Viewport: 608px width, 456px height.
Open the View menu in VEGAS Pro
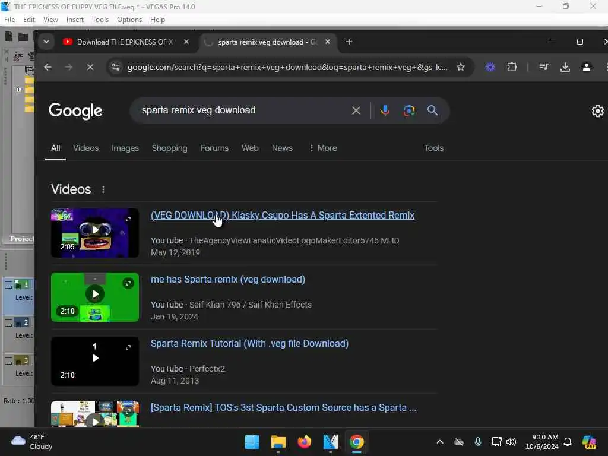50,20
